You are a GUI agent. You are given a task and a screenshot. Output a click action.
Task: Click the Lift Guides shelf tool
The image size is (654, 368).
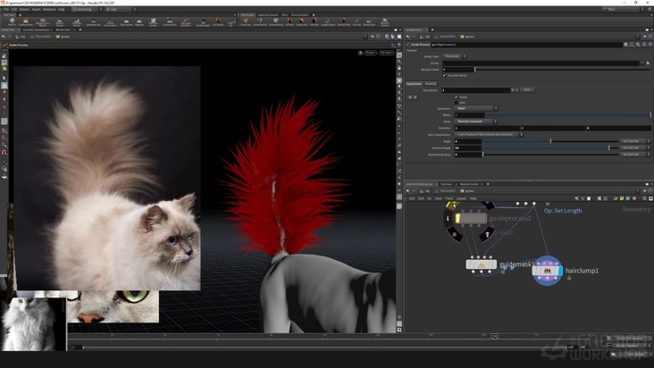click(218, 21)
